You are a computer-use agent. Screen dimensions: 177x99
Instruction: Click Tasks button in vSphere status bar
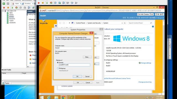click(6, 83)
